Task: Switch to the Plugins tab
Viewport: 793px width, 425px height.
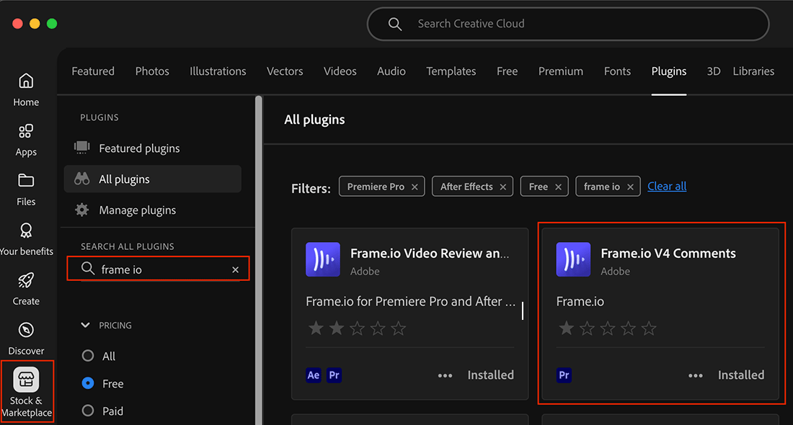Action: pyautogui.click(x=668, y=71)
